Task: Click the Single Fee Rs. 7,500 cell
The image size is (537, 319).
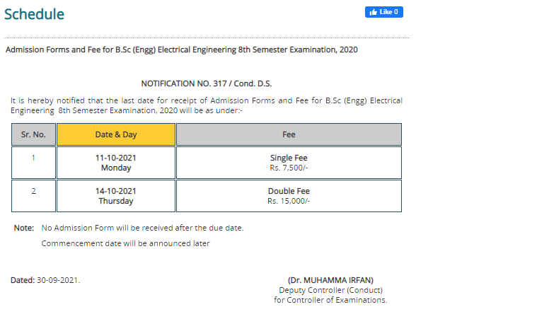Action: pyautogui.click(x=289, y=163)
